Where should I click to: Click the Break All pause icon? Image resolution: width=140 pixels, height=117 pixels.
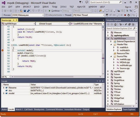coord(121,15)
